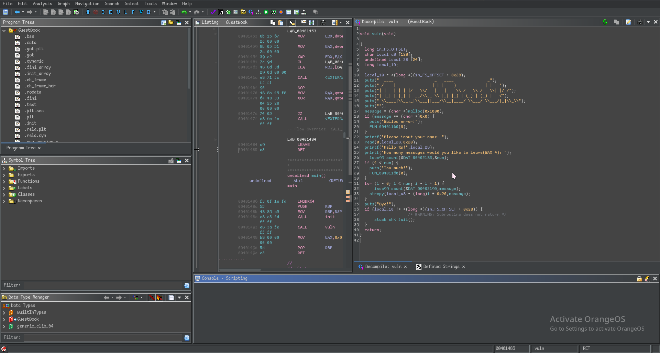Click LAB_00401484 label in Listing
This screenshot has height=353, width=660.
click(x=301, y=139)
